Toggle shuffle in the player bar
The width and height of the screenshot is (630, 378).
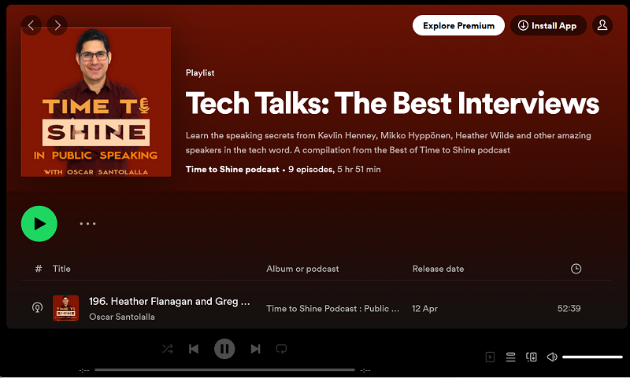tap(168, 349)
